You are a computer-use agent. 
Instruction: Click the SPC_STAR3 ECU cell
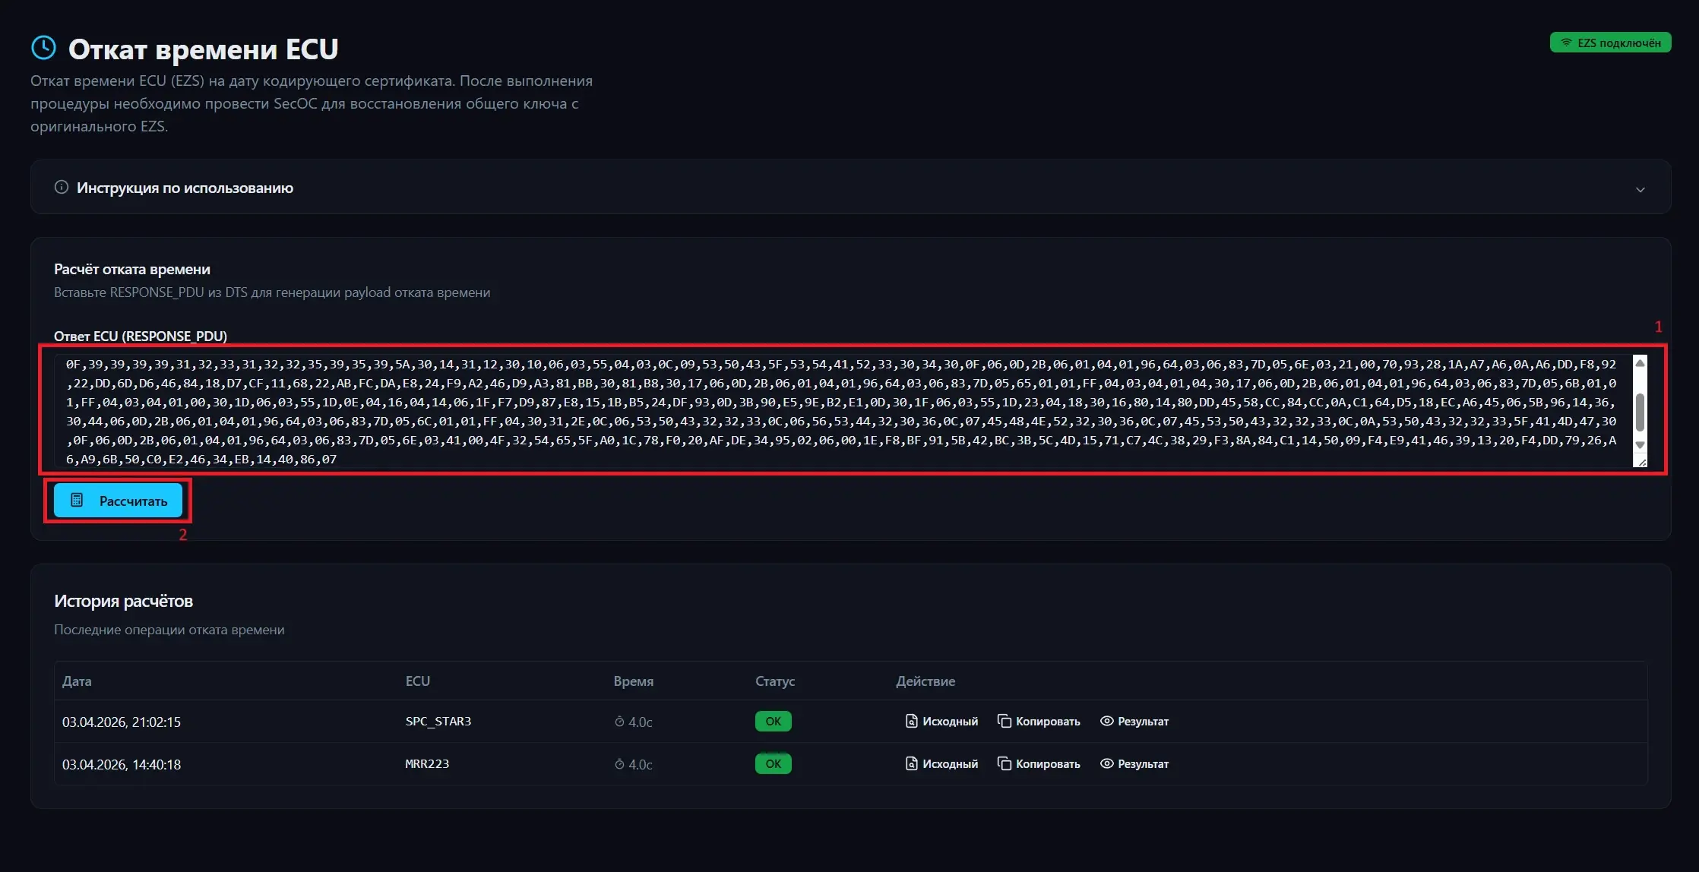(438, 721)
